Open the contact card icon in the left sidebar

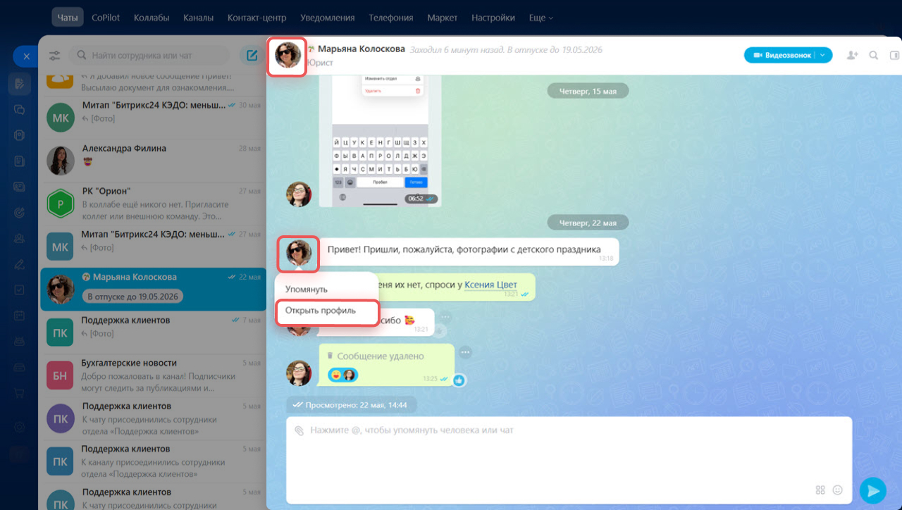[x=20, y=187]
